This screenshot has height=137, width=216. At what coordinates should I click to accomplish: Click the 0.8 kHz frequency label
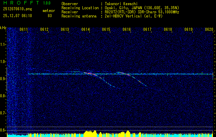point(3,96)
